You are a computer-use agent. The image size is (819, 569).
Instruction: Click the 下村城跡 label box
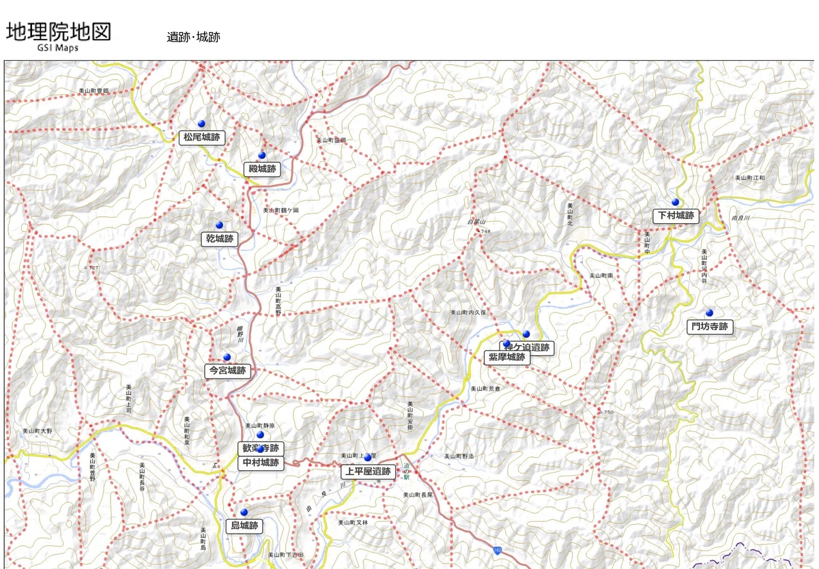pos(676,216)
